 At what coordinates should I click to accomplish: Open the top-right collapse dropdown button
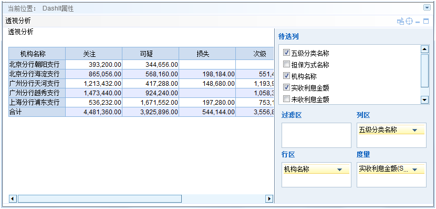click(x=427, y=8)
